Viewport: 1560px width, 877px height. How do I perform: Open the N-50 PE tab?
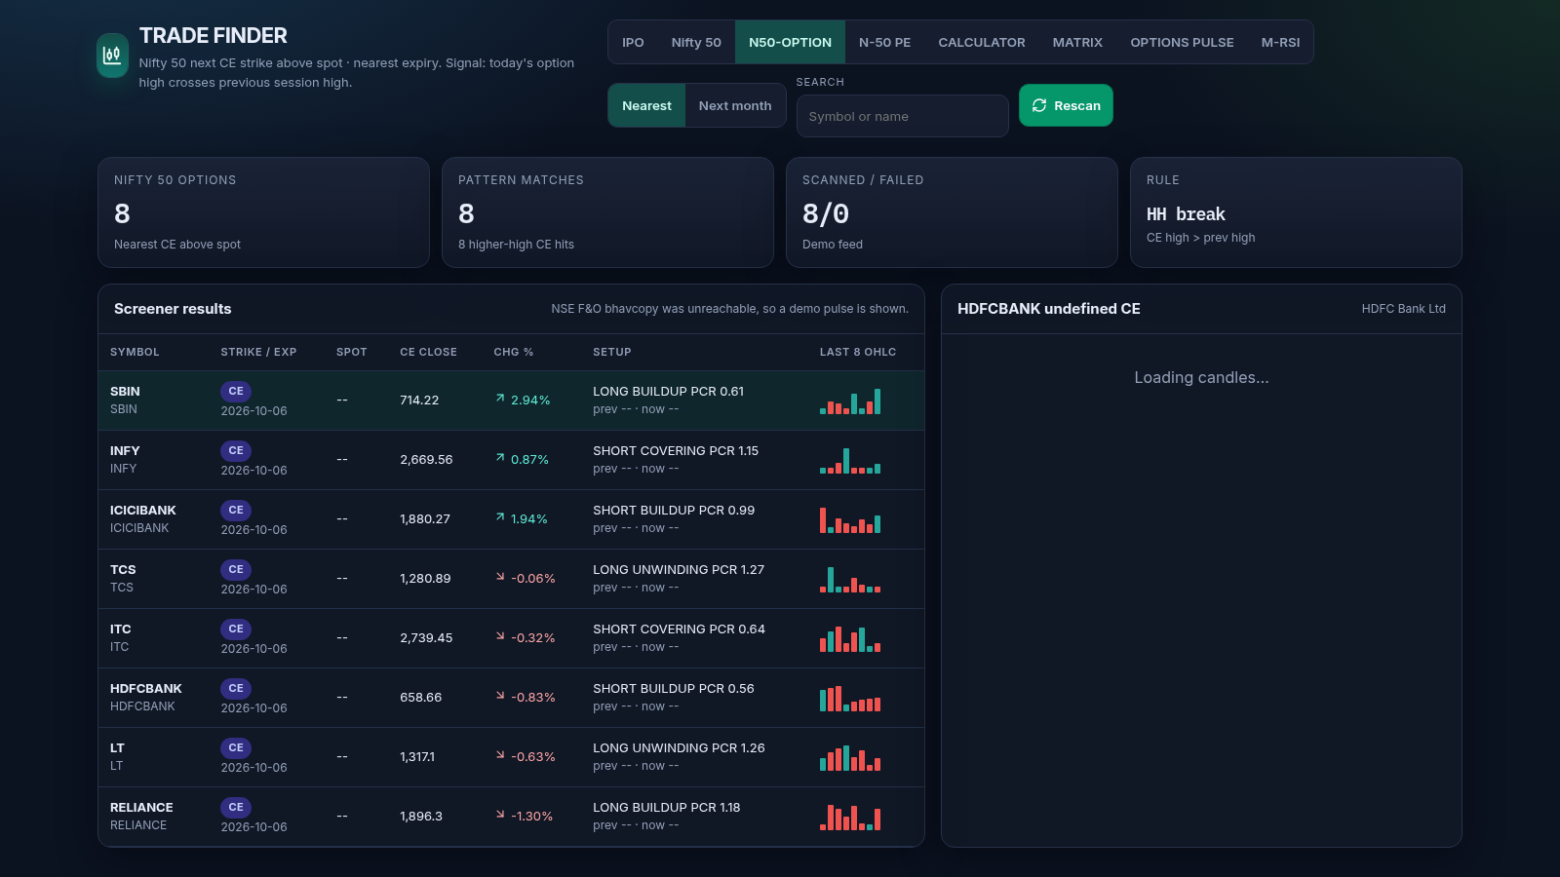[884, 42]
